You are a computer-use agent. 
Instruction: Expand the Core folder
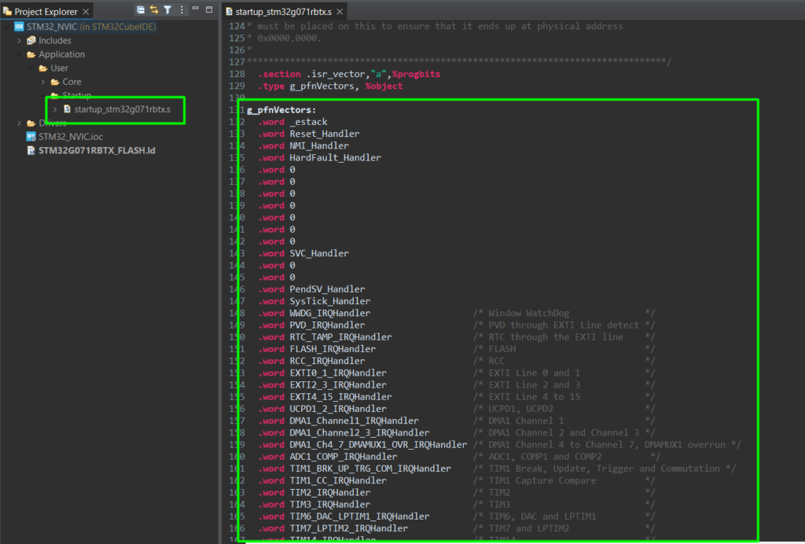(x=43, y=82)
